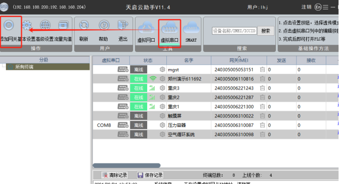Sort by 发送 column header

(281, 60)
